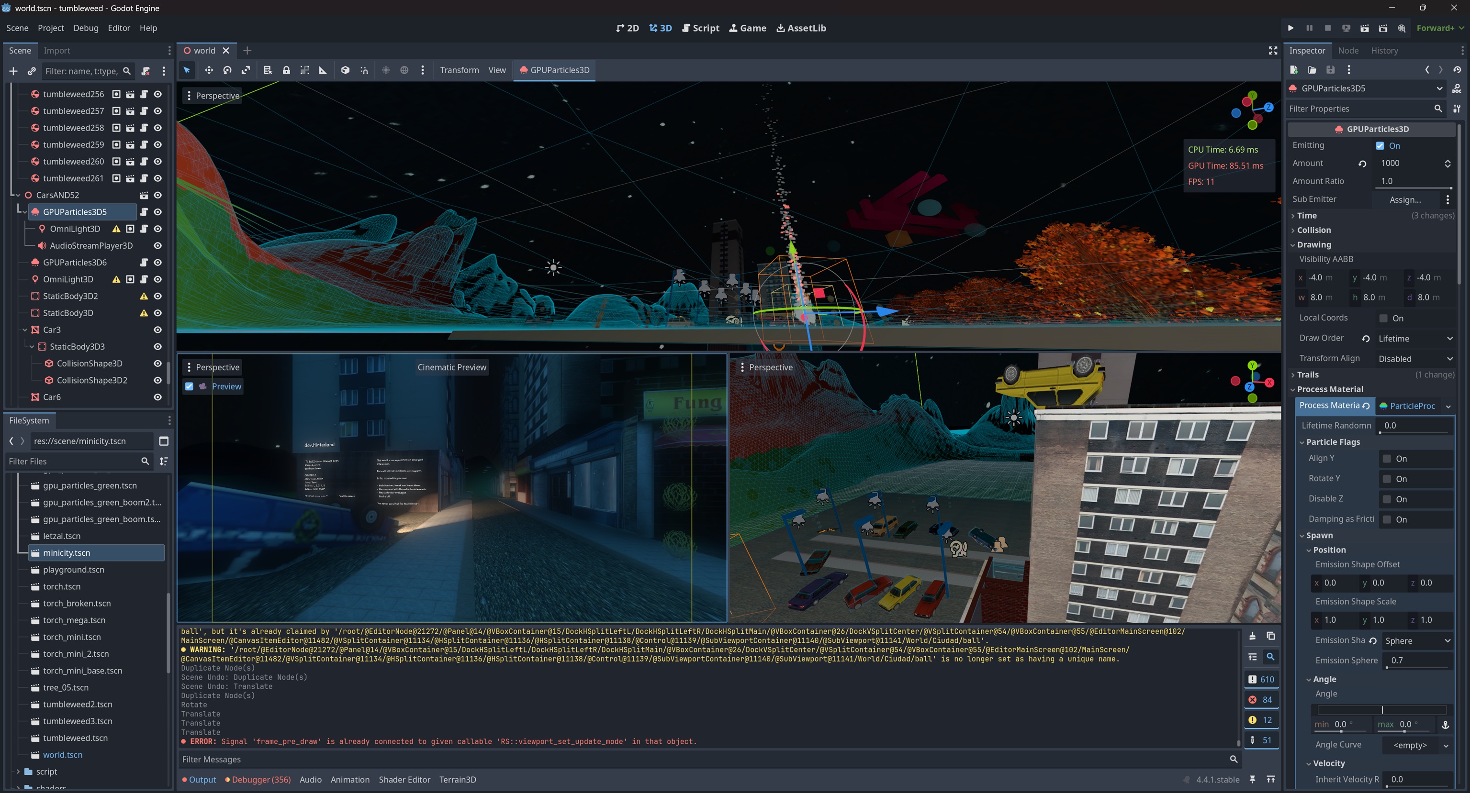This screenshot has width=1470, height=793.
Task: Click the lock selected node icon
Action: tap(286, 70)
